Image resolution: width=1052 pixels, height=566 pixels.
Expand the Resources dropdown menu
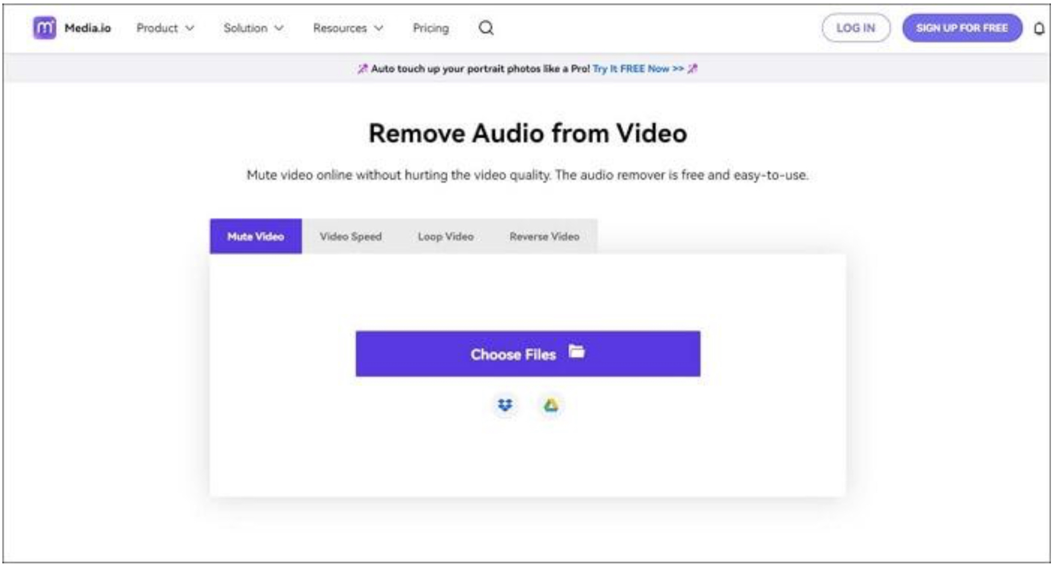[348, 28]
